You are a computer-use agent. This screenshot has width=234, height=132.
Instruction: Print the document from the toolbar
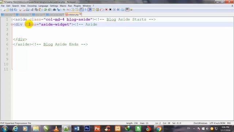click(27, 10)
